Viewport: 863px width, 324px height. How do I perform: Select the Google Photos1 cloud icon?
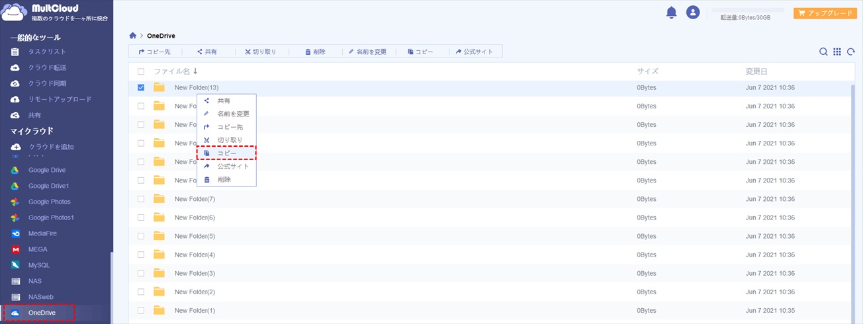[15, 218]
